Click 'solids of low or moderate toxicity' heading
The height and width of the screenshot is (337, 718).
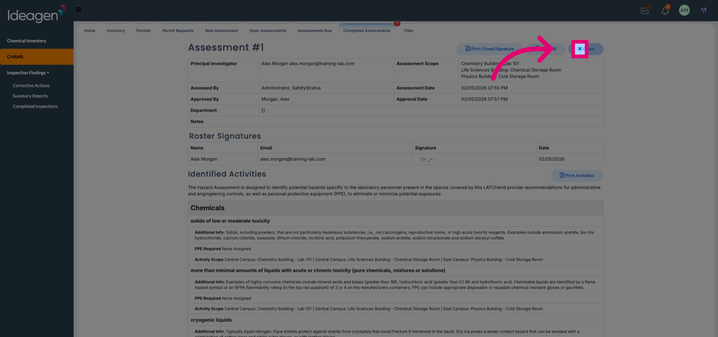coord(230,221)
